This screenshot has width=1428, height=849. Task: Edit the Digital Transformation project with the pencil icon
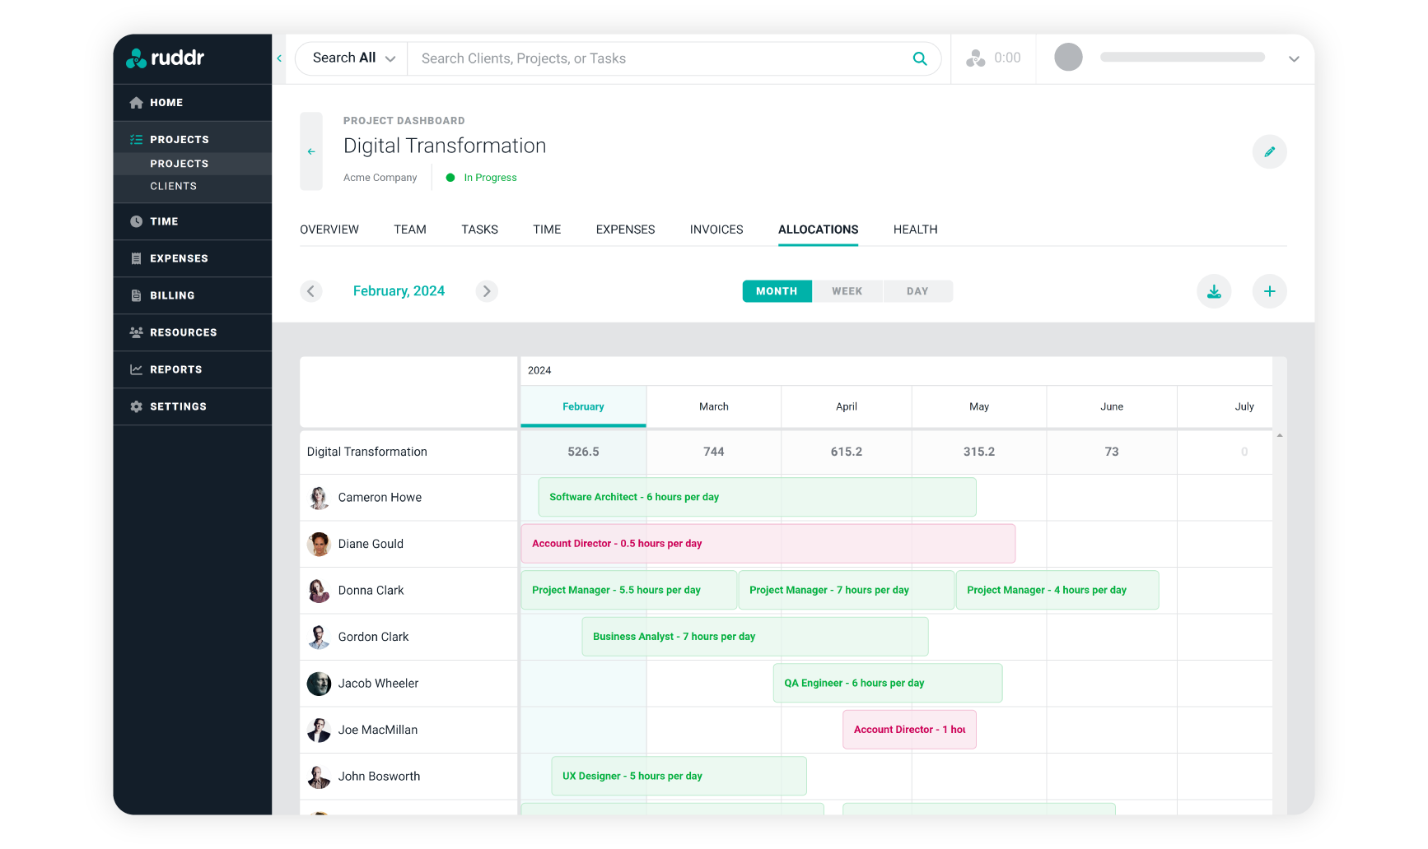click(x=1269, y=151)
